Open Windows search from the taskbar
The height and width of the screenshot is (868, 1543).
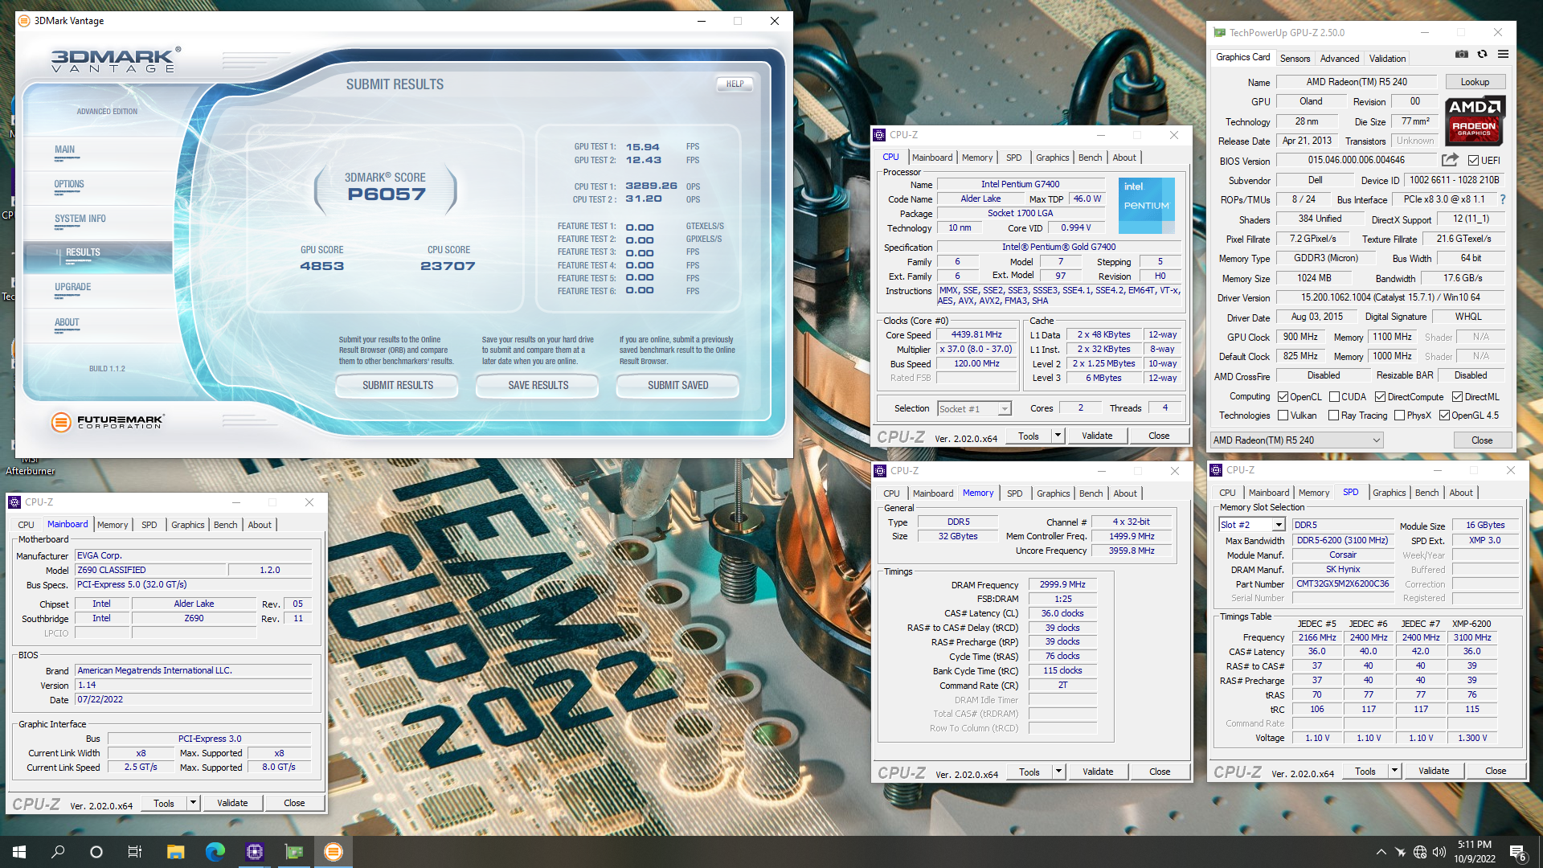coord(58,852)
